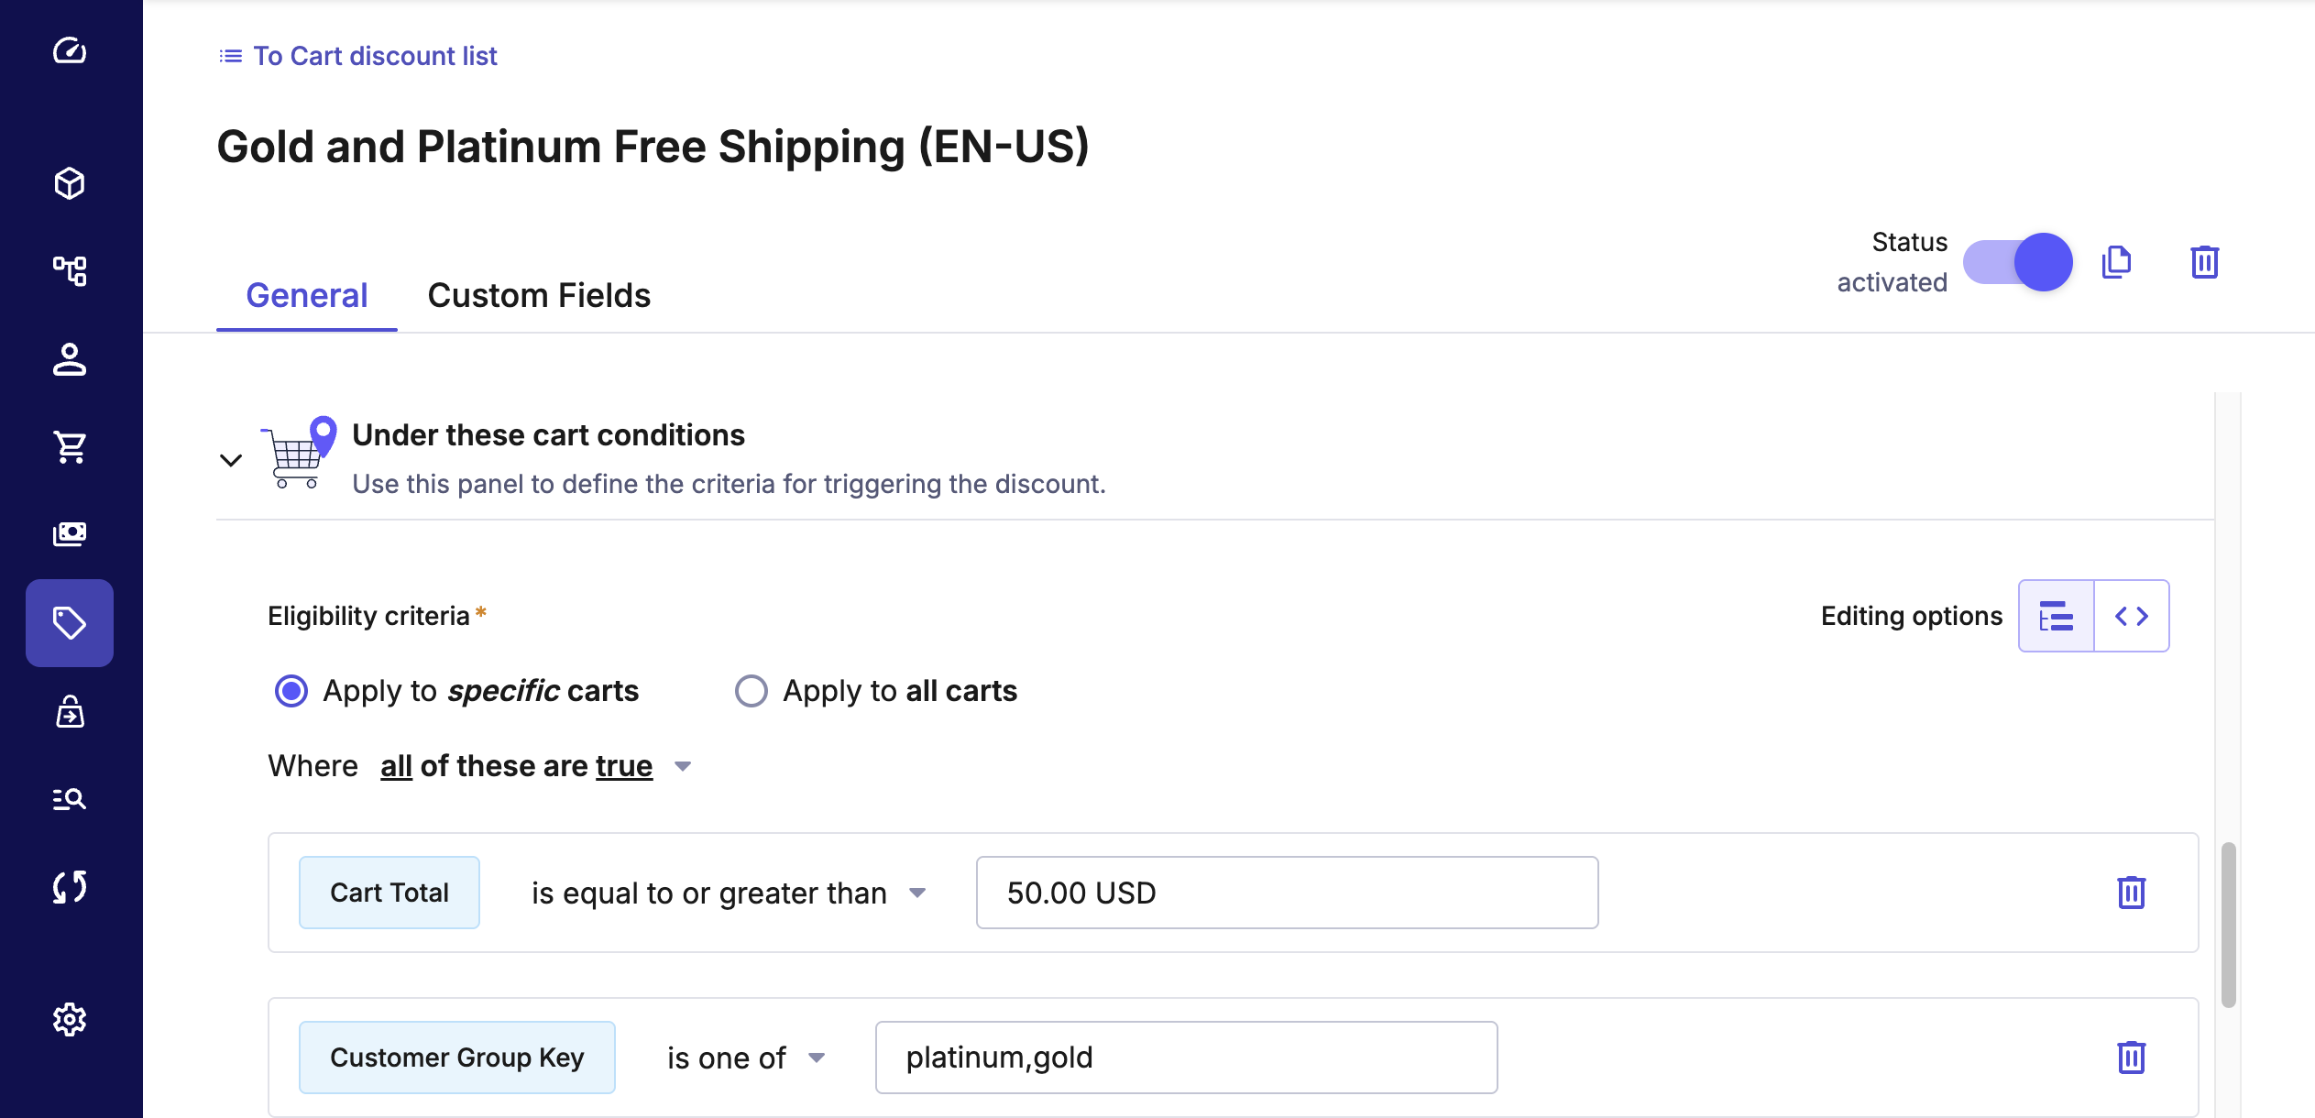This screenshot has width=2315, height=1118.
Task: Select the General tab
Action: [307, 295]
